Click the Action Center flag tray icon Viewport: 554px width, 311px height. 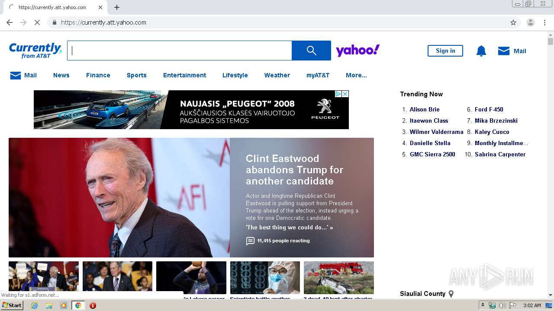[513, 305]
